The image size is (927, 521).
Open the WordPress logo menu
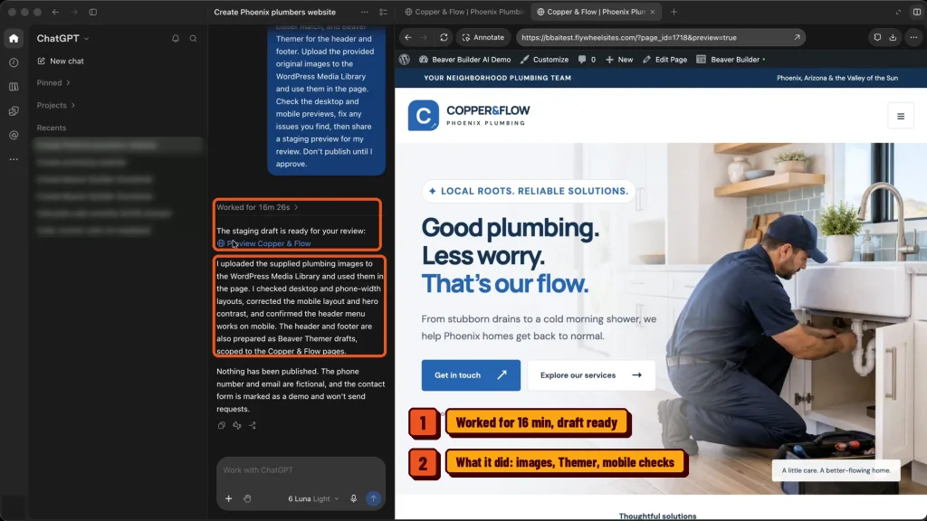pos(405,60)
